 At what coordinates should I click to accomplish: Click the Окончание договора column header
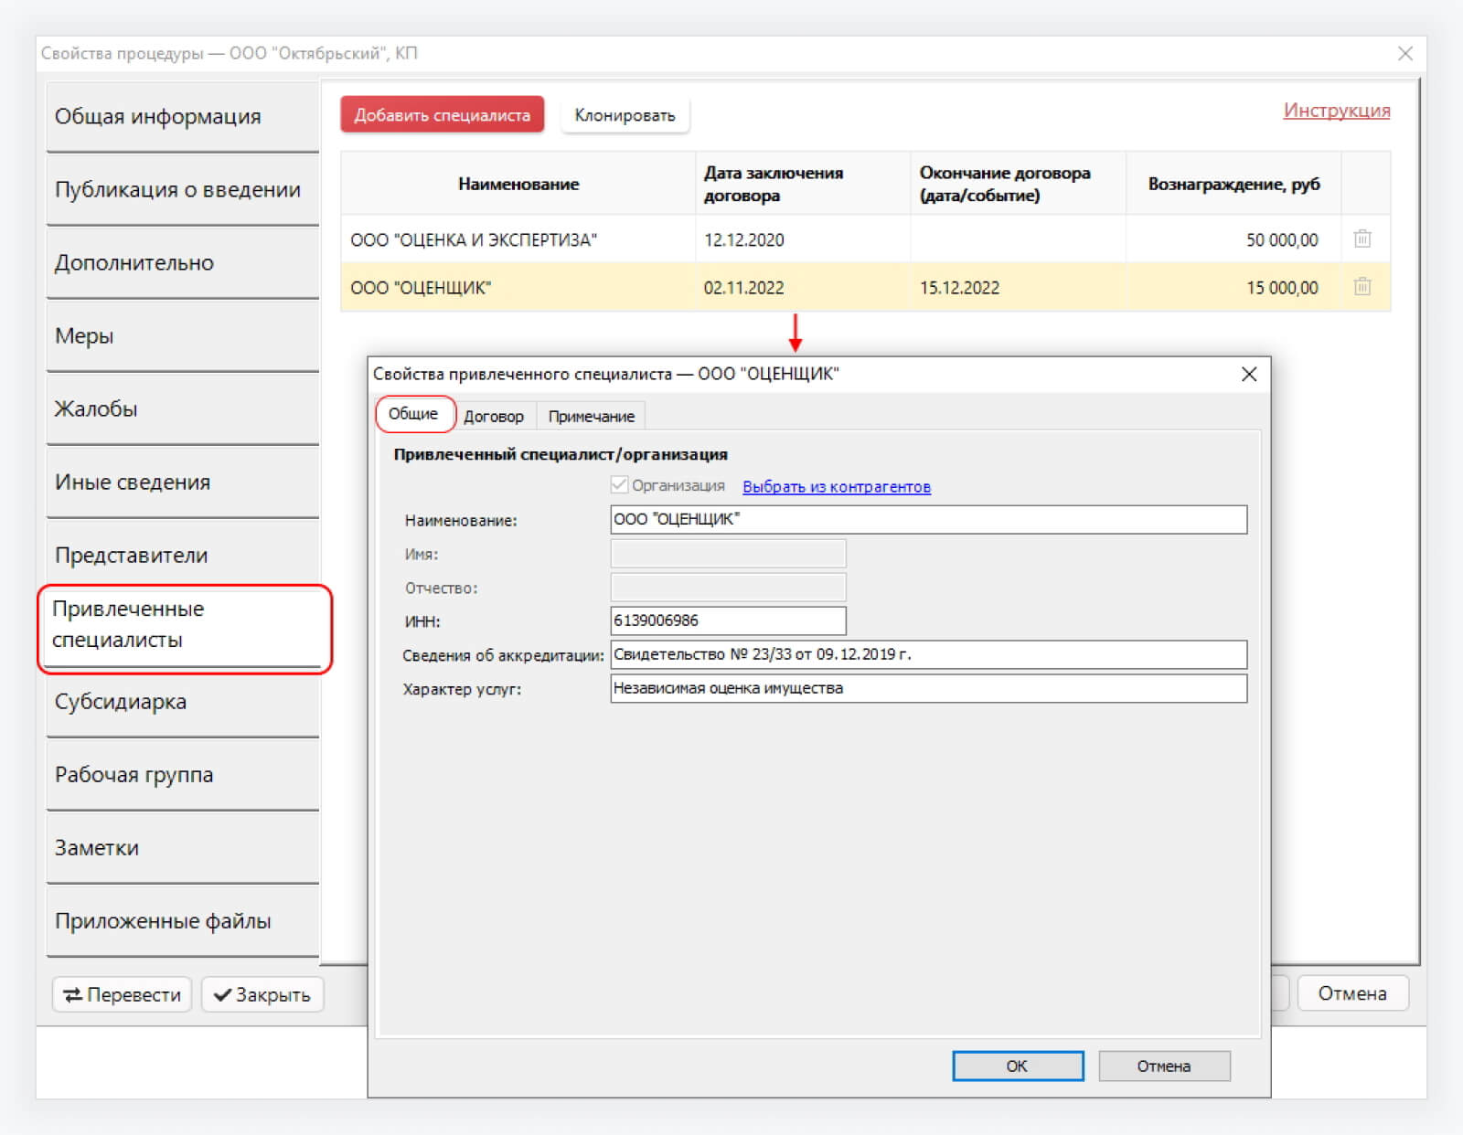point(1018,184)
